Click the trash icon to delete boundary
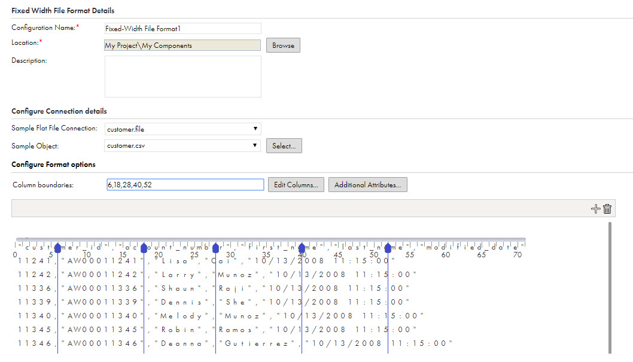This screenshot has width=633, height=362. 607,209
